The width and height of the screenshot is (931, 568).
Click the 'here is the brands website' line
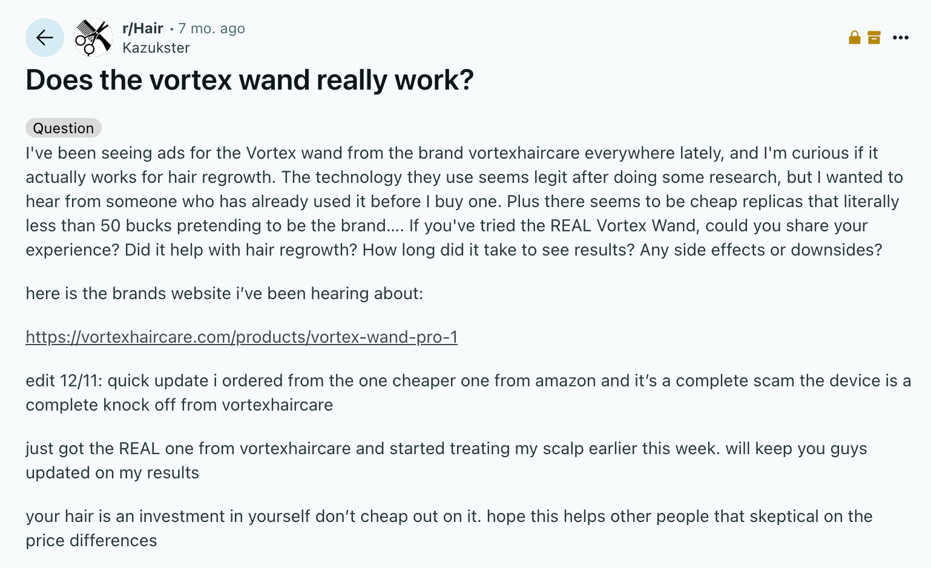coord(225,293)
